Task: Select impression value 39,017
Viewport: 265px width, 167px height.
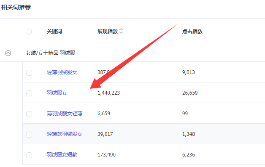Action: click(x=105, y=134)
